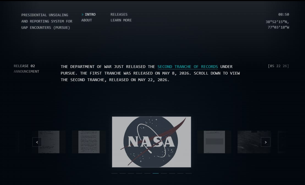Open the central NASA logo image

151,142
